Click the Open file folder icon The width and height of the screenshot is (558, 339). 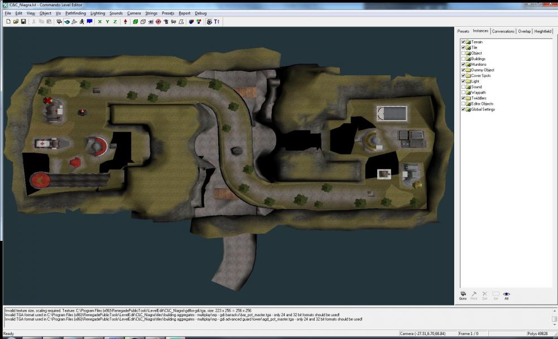coord(16,22)
